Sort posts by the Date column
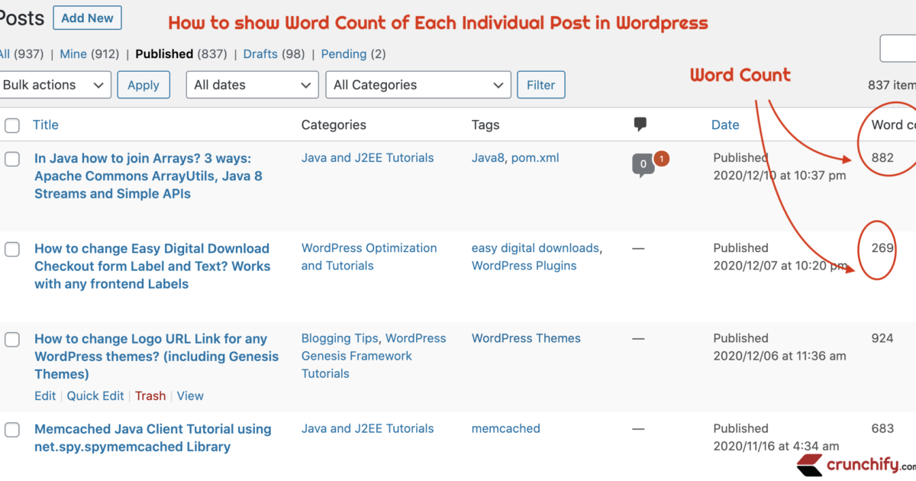Viewport: 916px width, 481px height. [725, 124]
